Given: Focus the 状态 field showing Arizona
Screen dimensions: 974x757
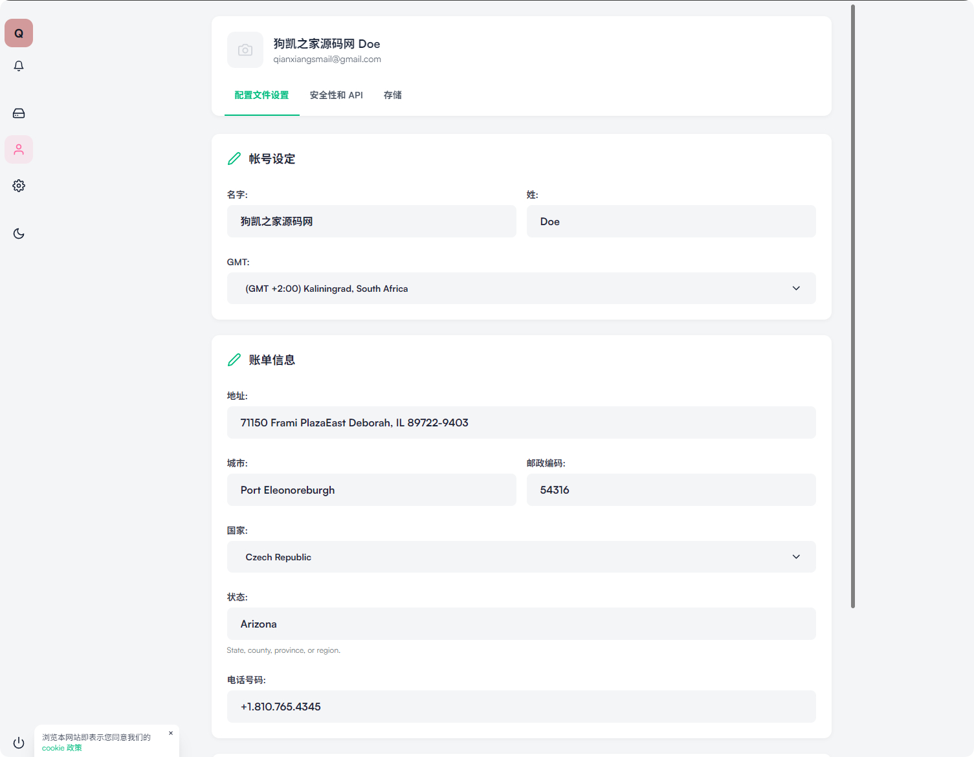Looking at the screenshot, I should tap(521, 624).
